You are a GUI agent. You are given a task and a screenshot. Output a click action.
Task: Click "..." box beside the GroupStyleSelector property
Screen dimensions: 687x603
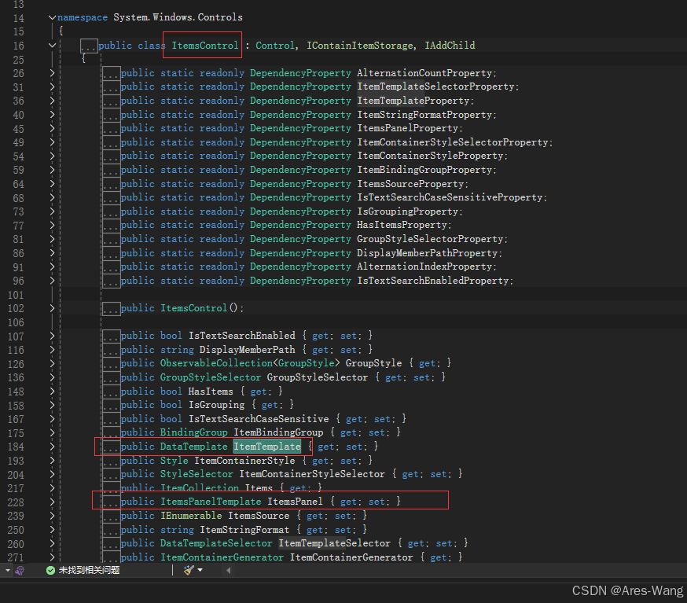coord(110,377)
